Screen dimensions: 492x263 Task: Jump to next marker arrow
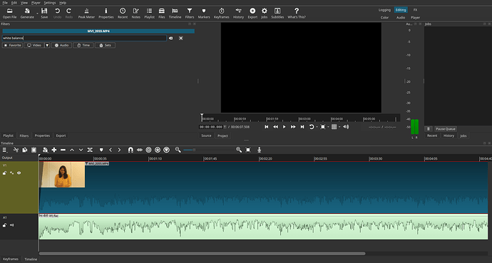pyautogui.click(x=119, y=150)
